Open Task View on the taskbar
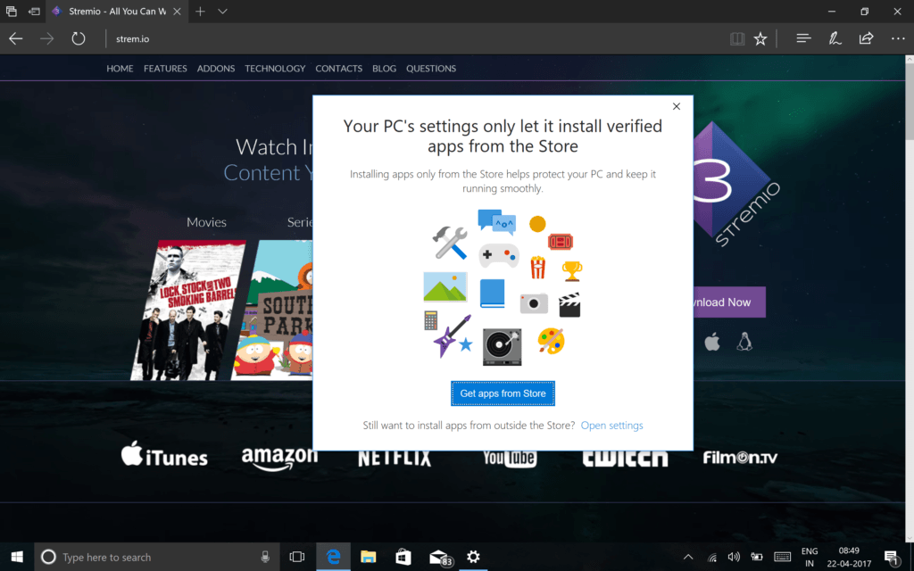 (297, 557)
